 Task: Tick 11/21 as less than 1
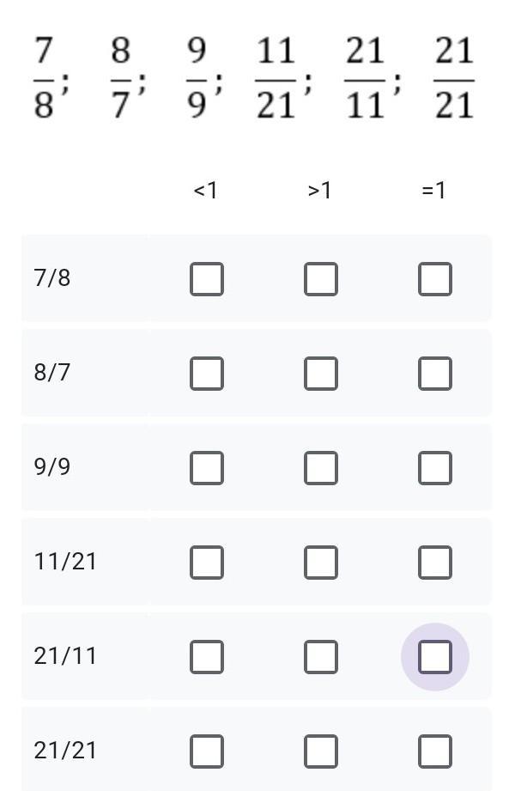tap(206, 563)
